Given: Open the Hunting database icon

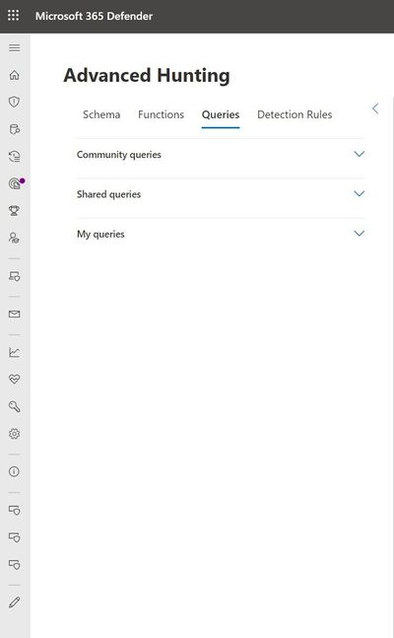Looking at the screenshot, I should coord(14,129).
